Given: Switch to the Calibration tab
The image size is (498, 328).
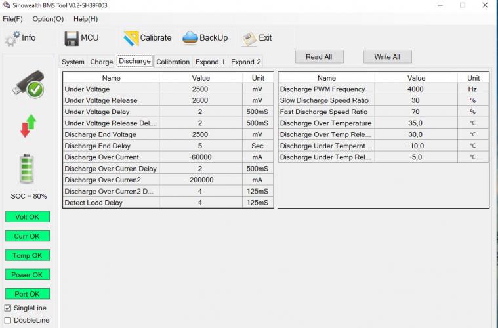Looking at the screenshot, I should coord(173,62).
